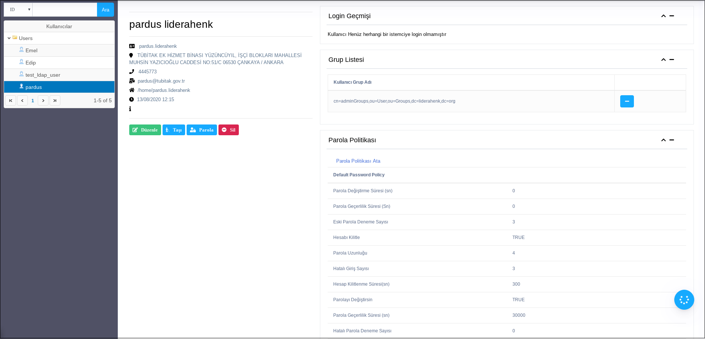Open the floating blue circular widget button
The image size is (705, 339).
point(684,300)
